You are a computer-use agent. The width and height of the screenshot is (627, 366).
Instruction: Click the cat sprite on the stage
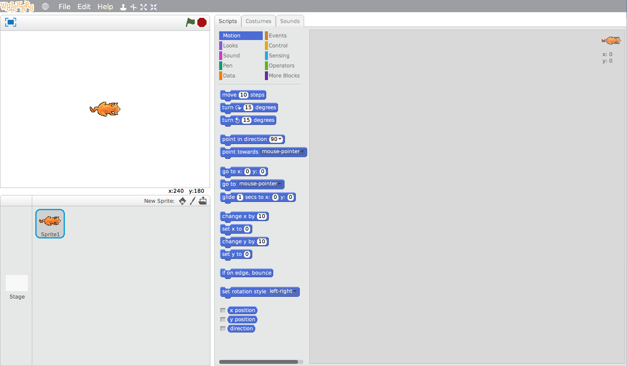point(105,109)
